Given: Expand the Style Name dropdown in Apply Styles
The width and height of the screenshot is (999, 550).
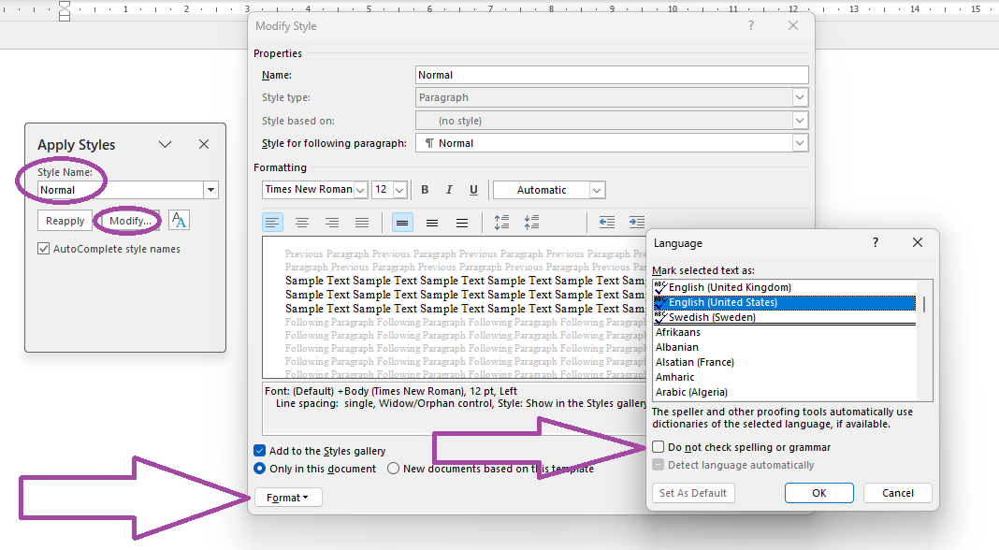Looking at the screenshot, I should tap(211, 189).
